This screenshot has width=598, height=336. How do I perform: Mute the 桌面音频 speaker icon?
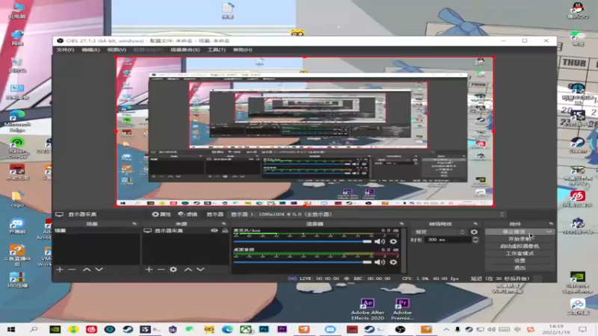tap(380, 262)
